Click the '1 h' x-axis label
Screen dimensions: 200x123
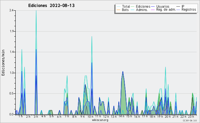pos(21,116)
